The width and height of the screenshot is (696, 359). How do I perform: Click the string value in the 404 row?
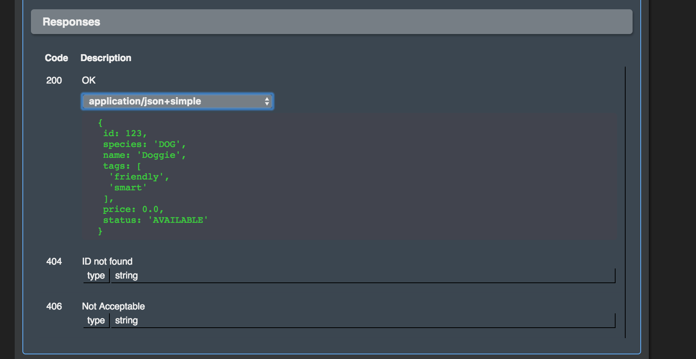pyautogui.click(x=126, y=276)
